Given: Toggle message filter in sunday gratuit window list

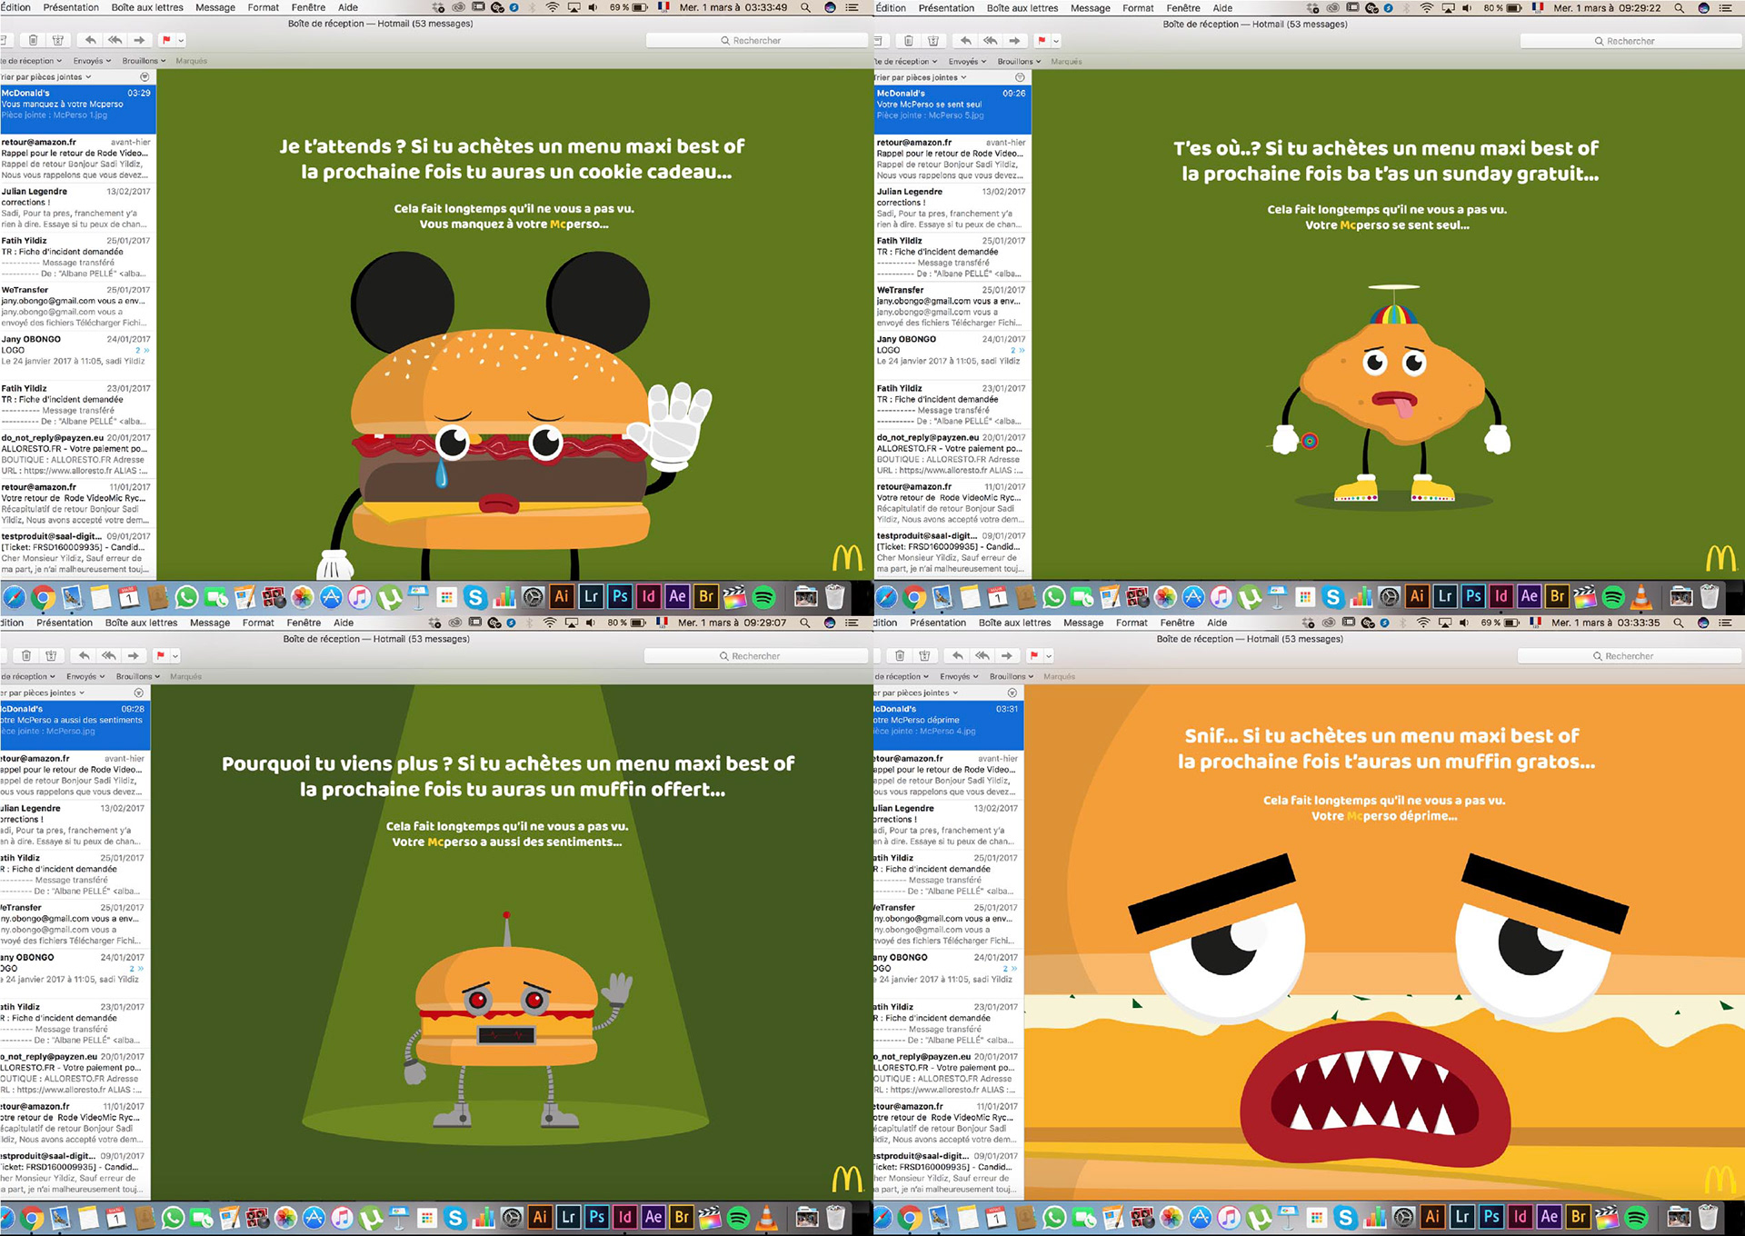Looking at the screenshot, I should (1020, 77).
